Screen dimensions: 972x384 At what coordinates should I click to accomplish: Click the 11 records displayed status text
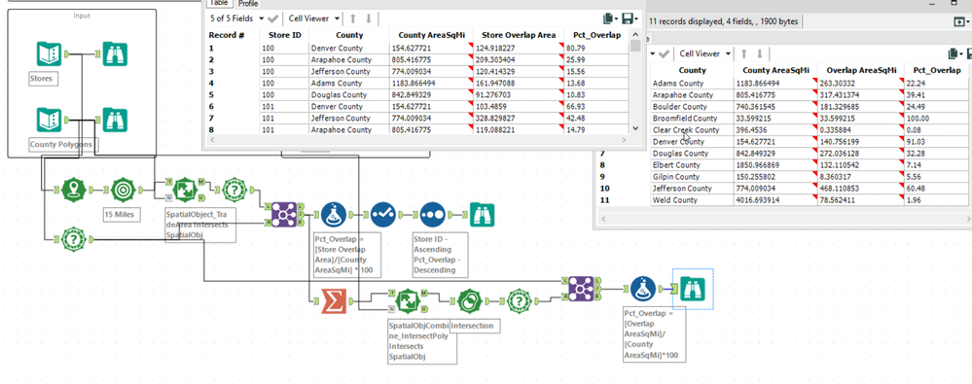coord(724,21)
